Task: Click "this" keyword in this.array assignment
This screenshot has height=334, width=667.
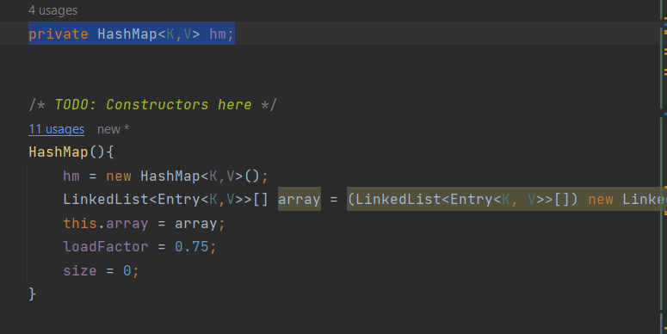Action: tap(80, 223)
